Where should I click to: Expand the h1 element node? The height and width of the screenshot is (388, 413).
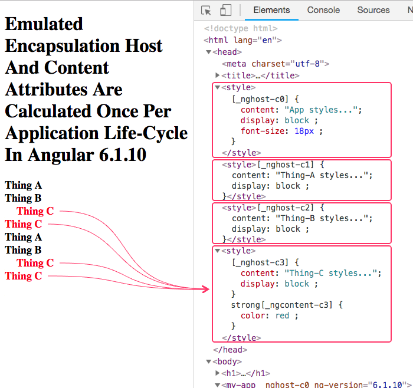click(218, 373)
